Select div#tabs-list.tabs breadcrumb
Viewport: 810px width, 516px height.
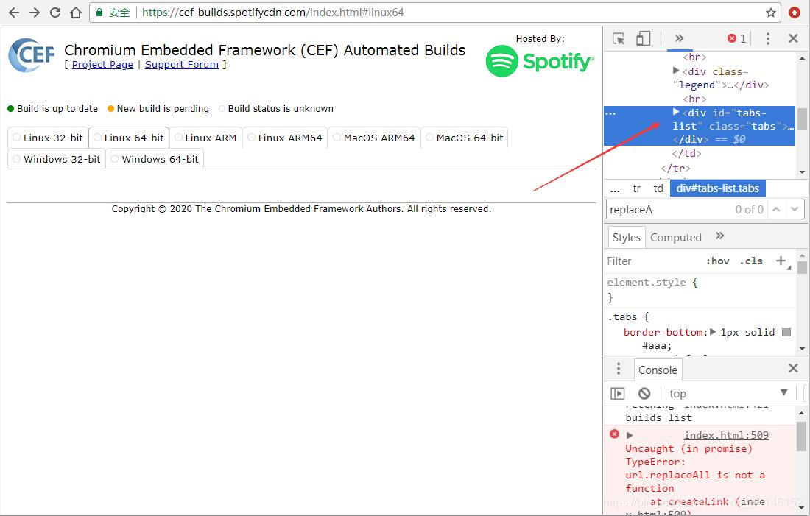(x=717, y=188)
